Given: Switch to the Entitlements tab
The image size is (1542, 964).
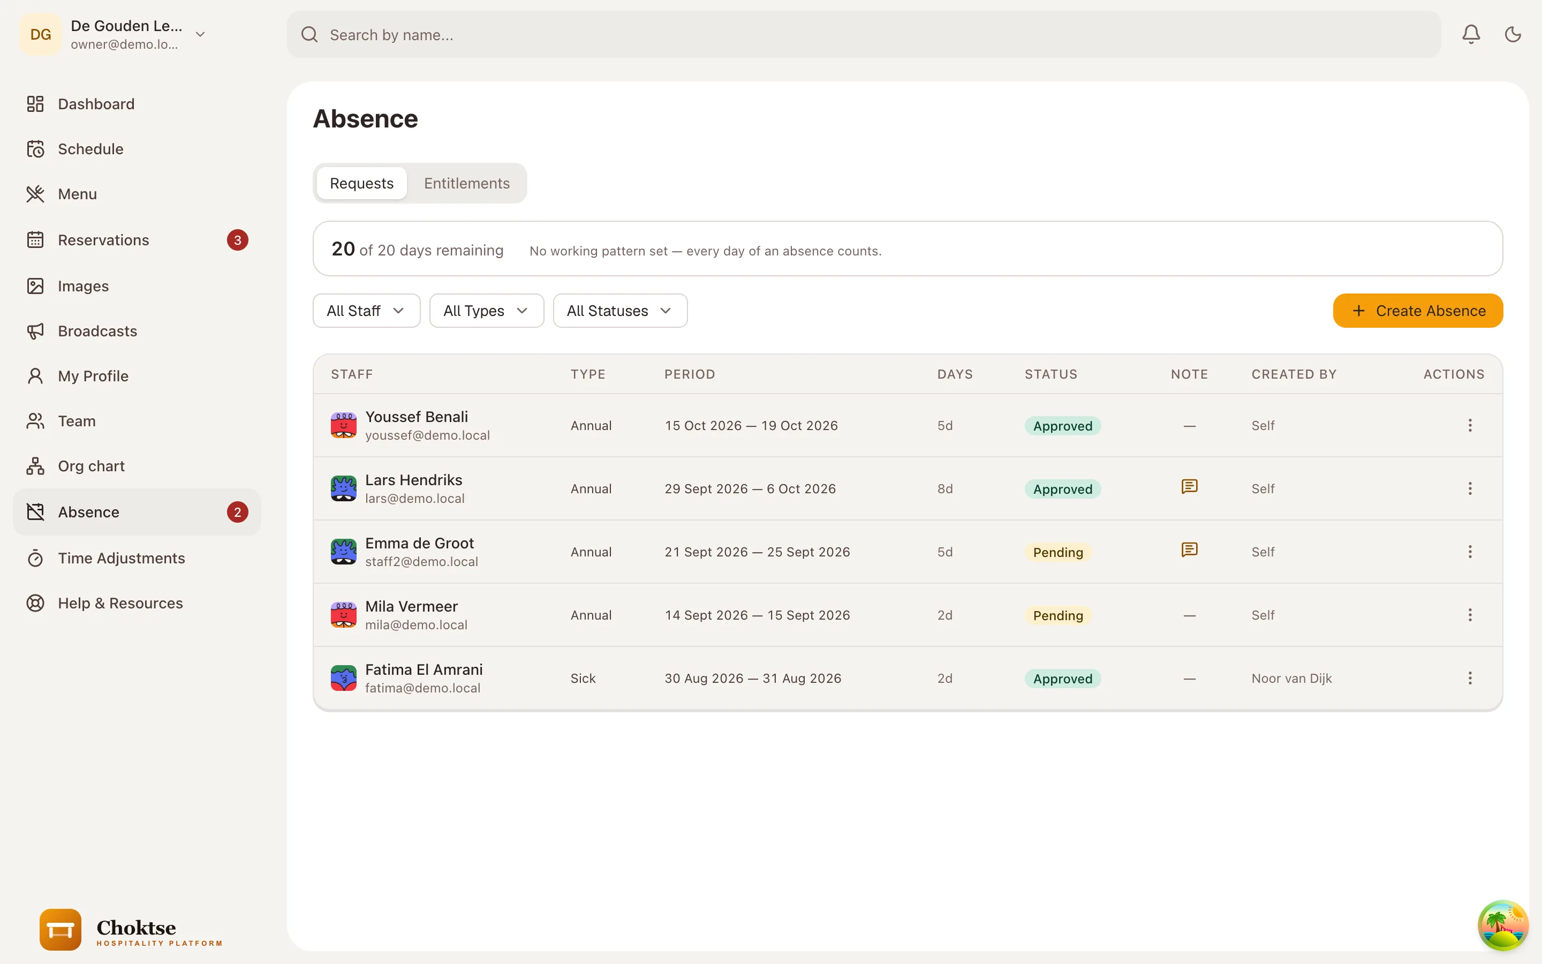Looking at the screenshot, I should [466, 183].
